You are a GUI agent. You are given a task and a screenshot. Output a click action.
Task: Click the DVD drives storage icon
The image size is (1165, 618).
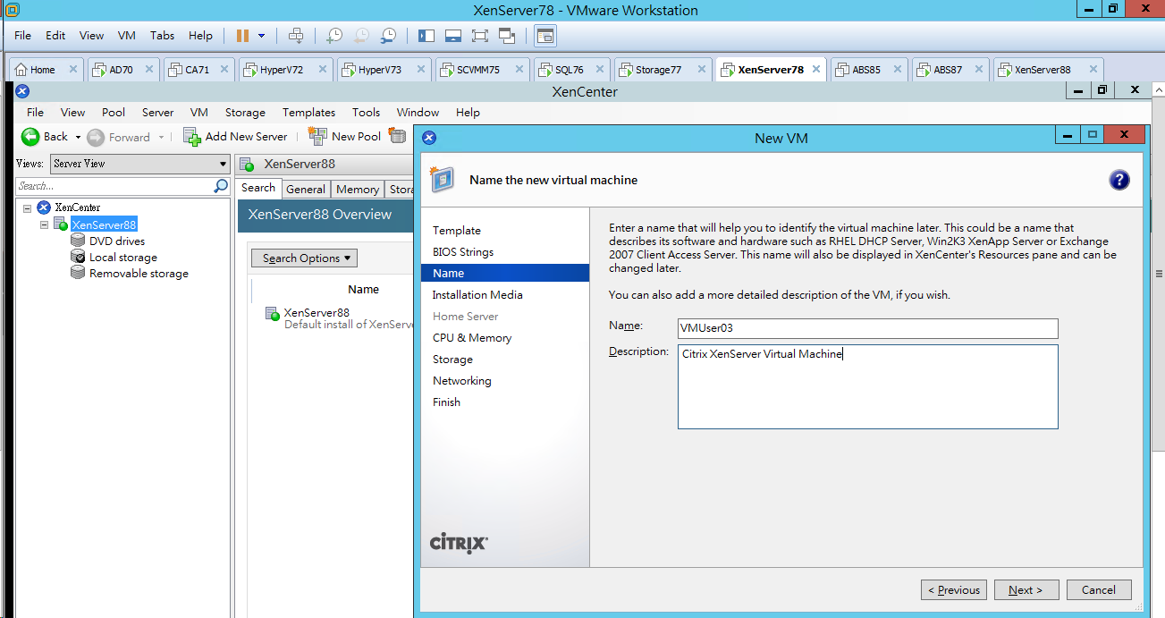78,241
